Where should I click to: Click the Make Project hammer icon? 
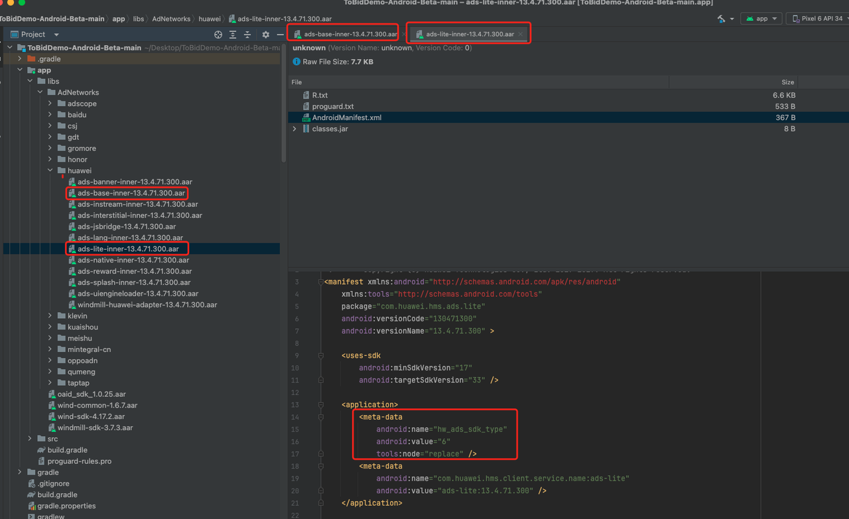click(x=722, y=19)
